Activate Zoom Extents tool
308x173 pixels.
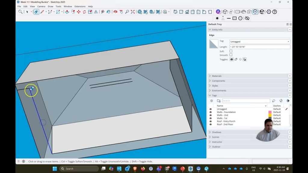pos(133,12)
